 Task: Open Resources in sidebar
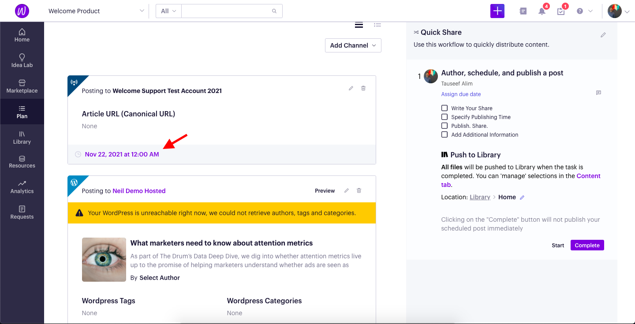(22, 162)
